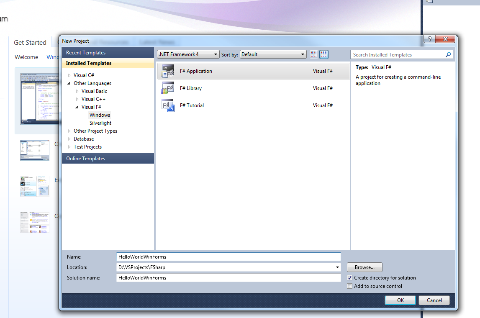Uncheck Create directory for solution
Screen dimensions: 480x318
[350, 278]
